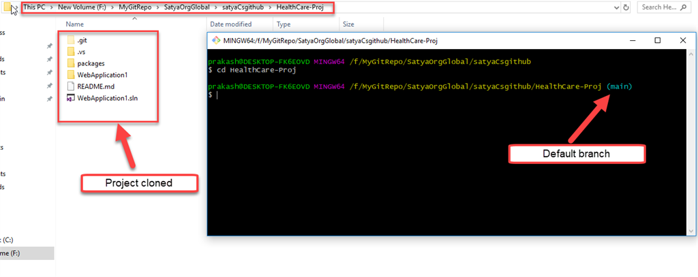Screen dimensions: 698x277
Task: Click the Git Bash terminal scrollbar down arrow
Action: tap(691, 231)
